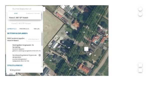150x106 pixels.
Task: Expand the Voorbereidingsbesluit entry with plus icon
Action: point(39,55)
